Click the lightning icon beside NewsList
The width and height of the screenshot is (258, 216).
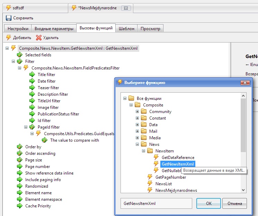[x=150, y=184]
